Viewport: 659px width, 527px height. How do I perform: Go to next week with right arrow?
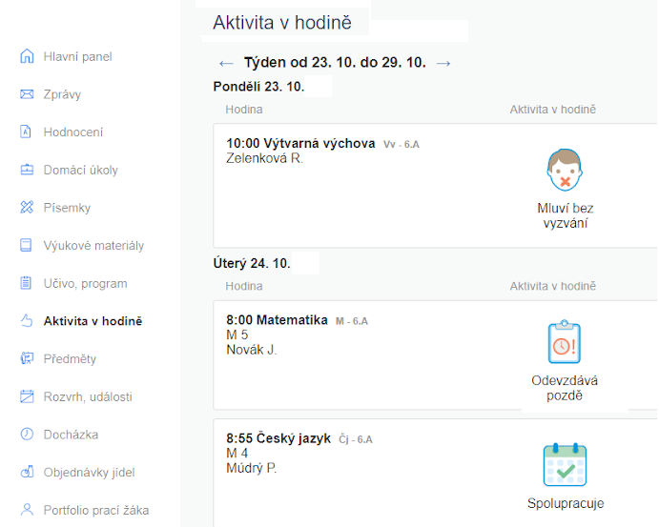click(x=443, y=64)
